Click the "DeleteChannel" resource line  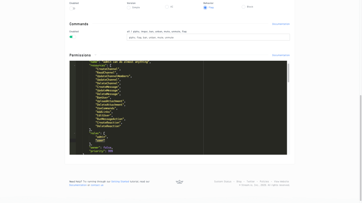click(108, 83)
